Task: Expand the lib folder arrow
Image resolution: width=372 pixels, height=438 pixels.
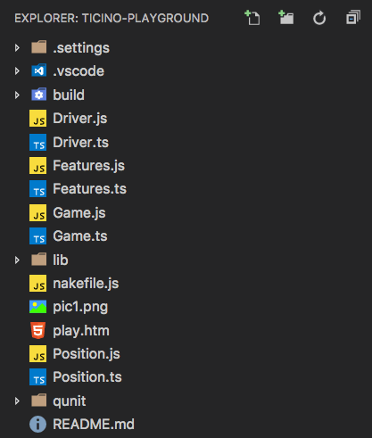Action: (17, 260)
